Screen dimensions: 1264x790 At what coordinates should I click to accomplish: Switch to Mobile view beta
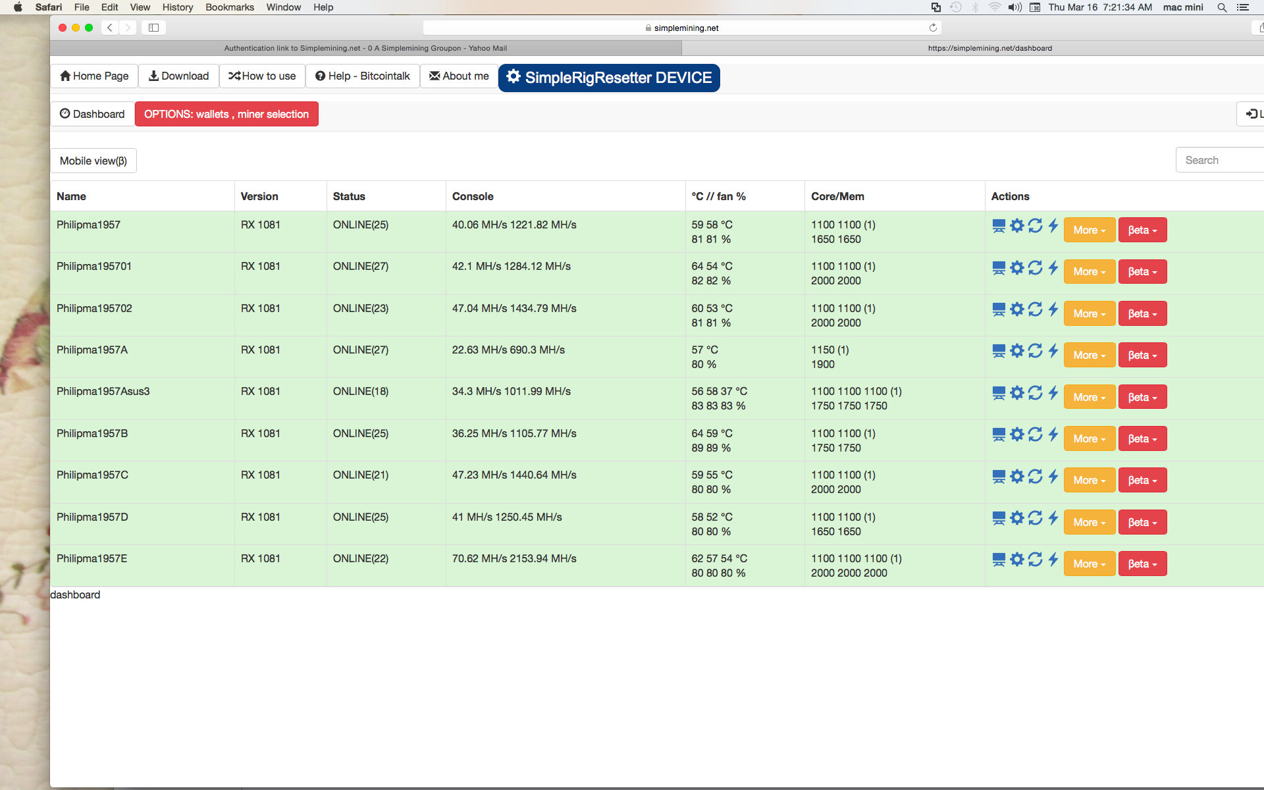93,161
